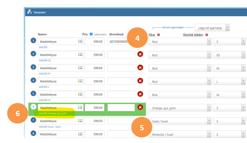Click the Swedish flag in Aladdinbyxa row 4
This screenshot has height=143, width=247.
[x=80, y=81]
